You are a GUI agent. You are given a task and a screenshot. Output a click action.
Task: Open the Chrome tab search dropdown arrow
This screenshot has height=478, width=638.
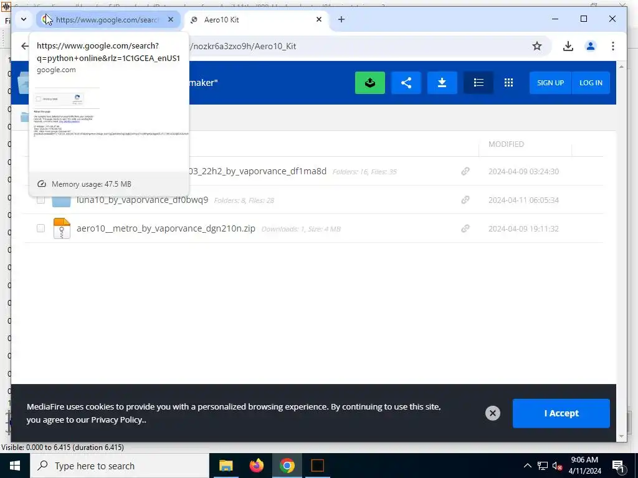pos(24,19)
